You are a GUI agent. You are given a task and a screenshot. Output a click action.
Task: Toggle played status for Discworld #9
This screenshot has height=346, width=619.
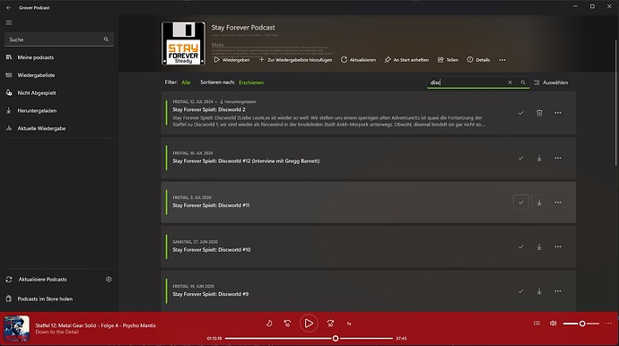[520, 291]
